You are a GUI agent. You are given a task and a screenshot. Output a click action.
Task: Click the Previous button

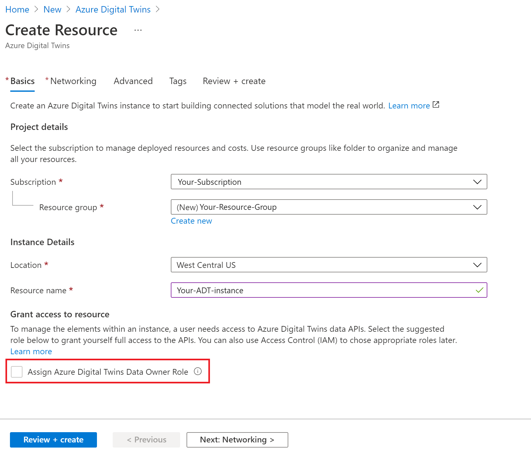(146, 440)
